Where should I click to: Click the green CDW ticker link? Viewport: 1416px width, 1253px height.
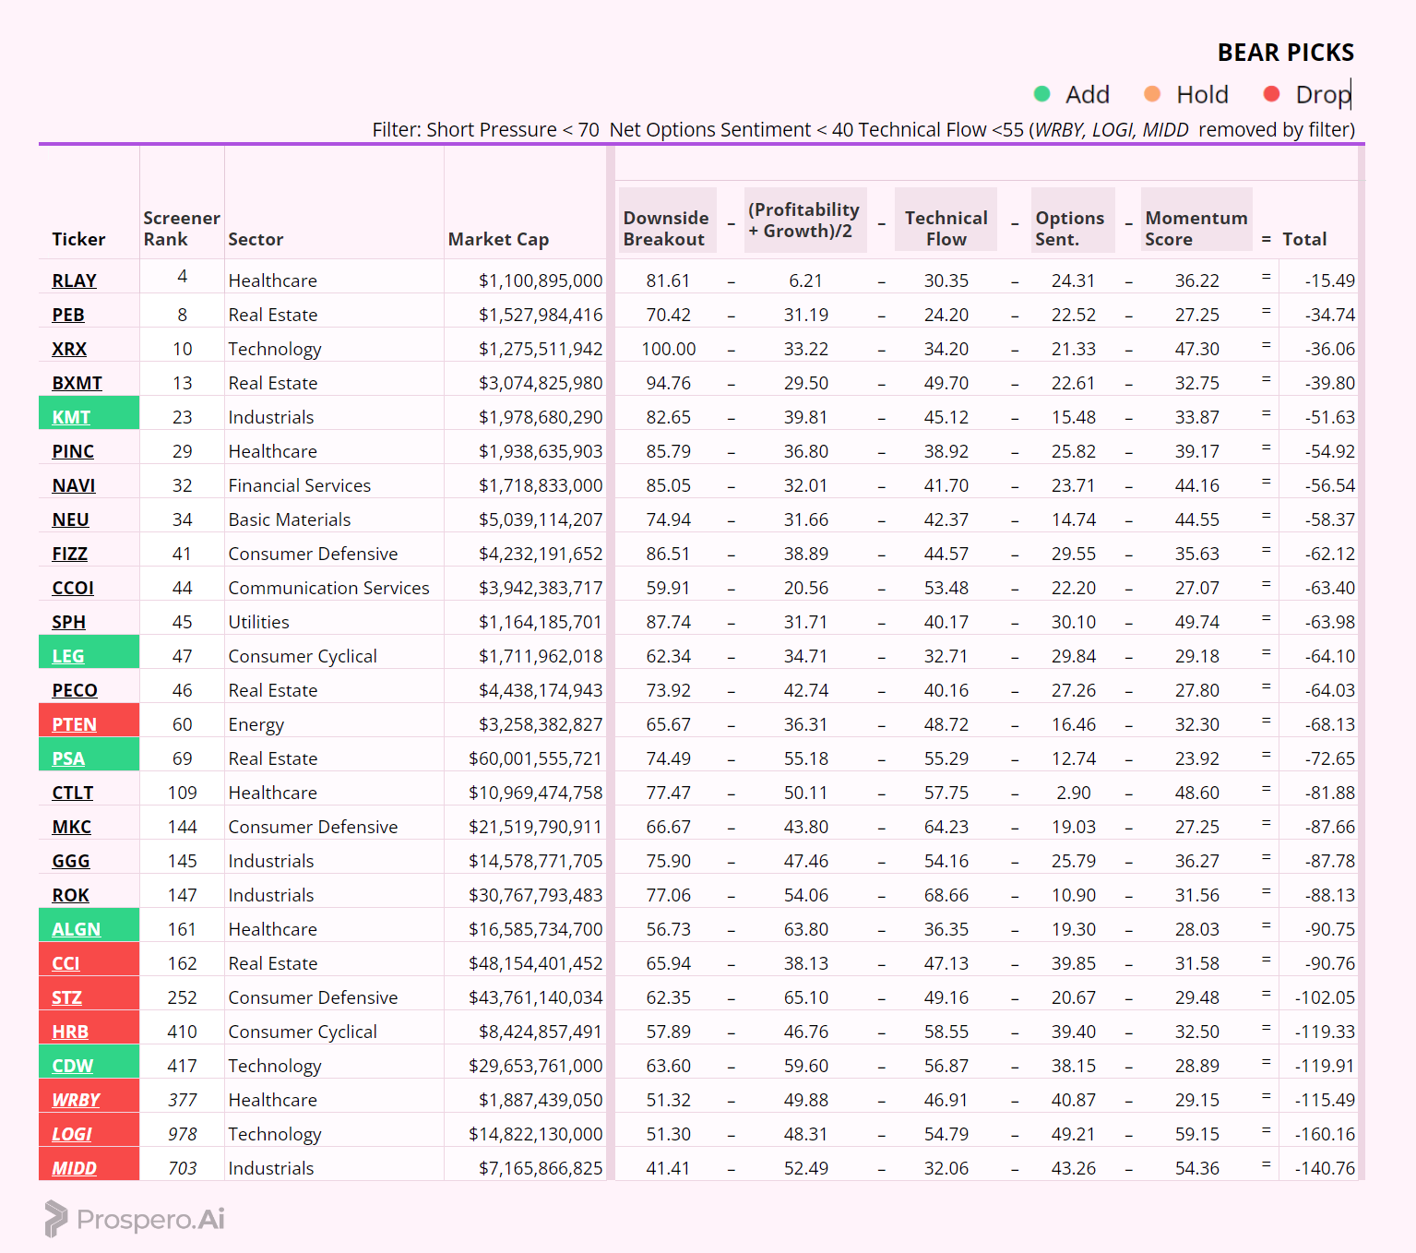pos(72,1066)
